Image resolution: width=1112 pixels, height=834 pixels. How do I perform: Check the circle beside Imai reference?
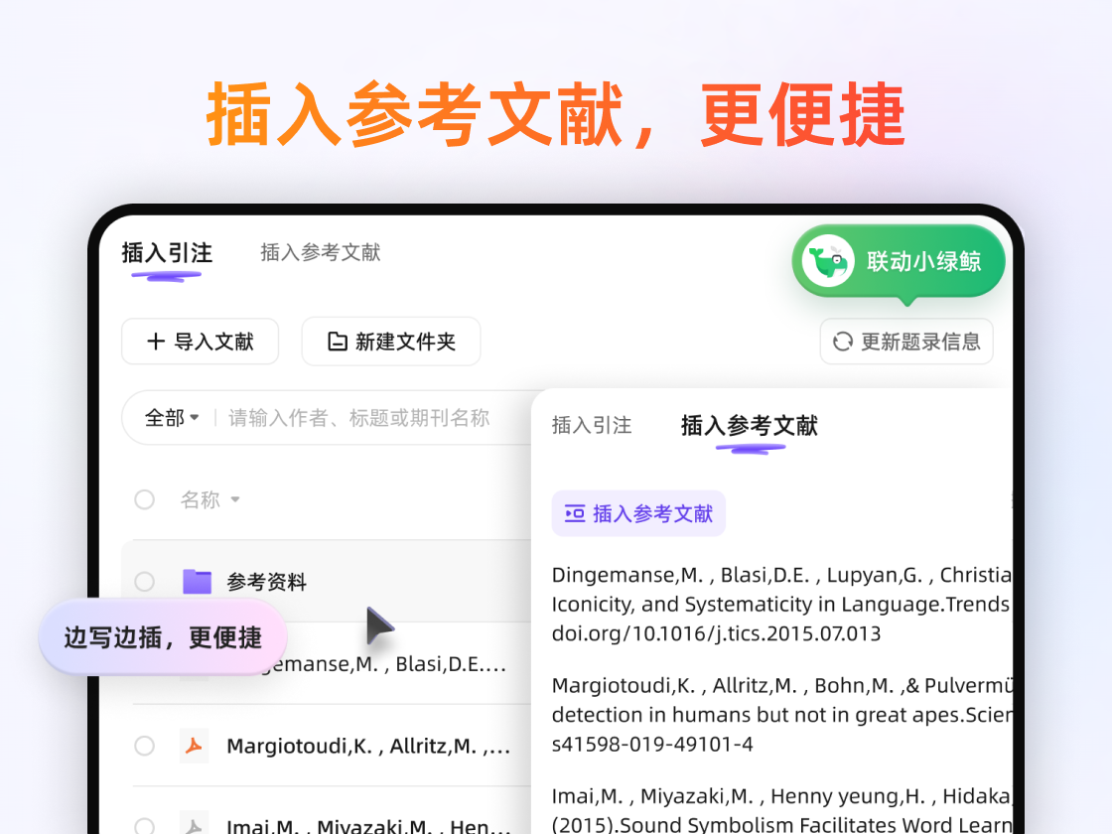[144, 825]
